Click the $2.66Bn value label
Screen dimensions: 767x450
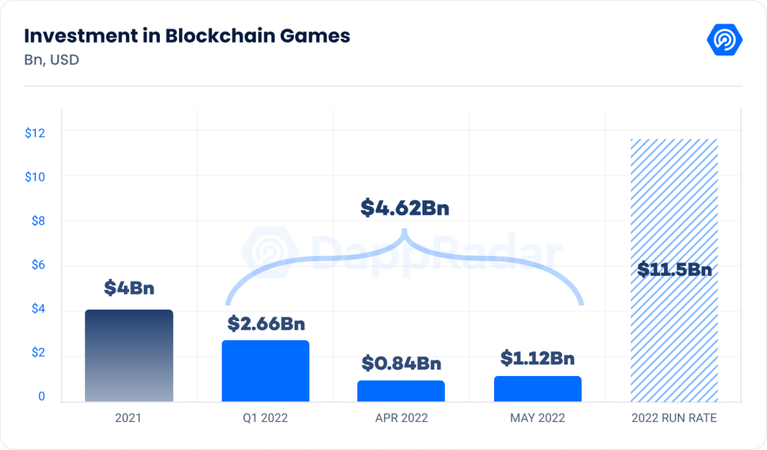(x=266, y=324)
